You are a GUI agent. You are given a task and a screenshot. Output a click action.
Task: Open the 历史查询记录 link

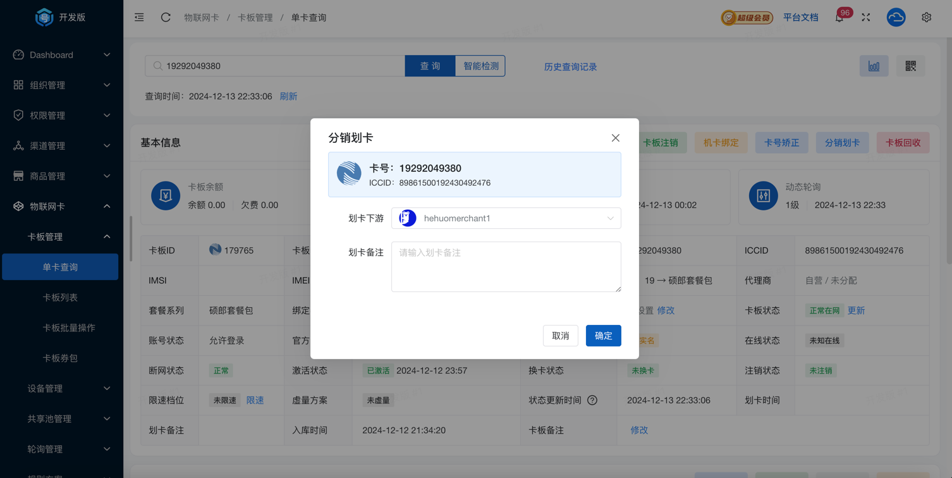[x=570, y=67]
